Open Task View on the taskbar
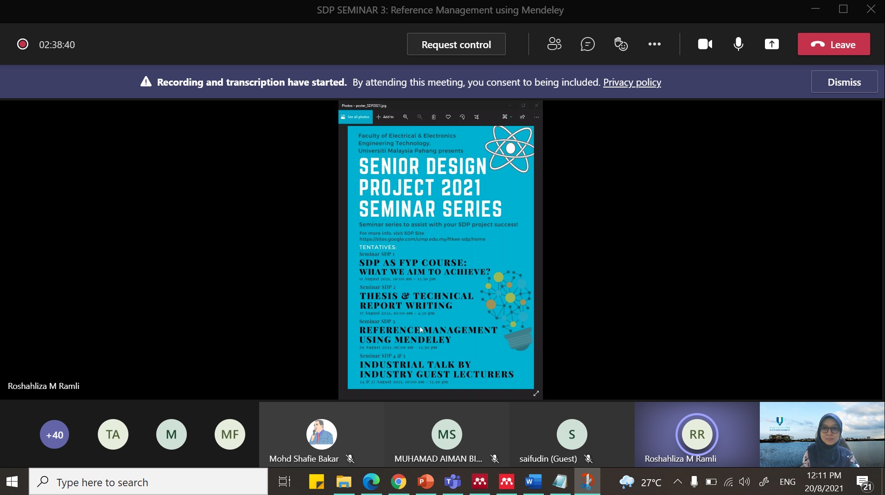The height and width of the screenshot is (495, 885). click(284, 482)
